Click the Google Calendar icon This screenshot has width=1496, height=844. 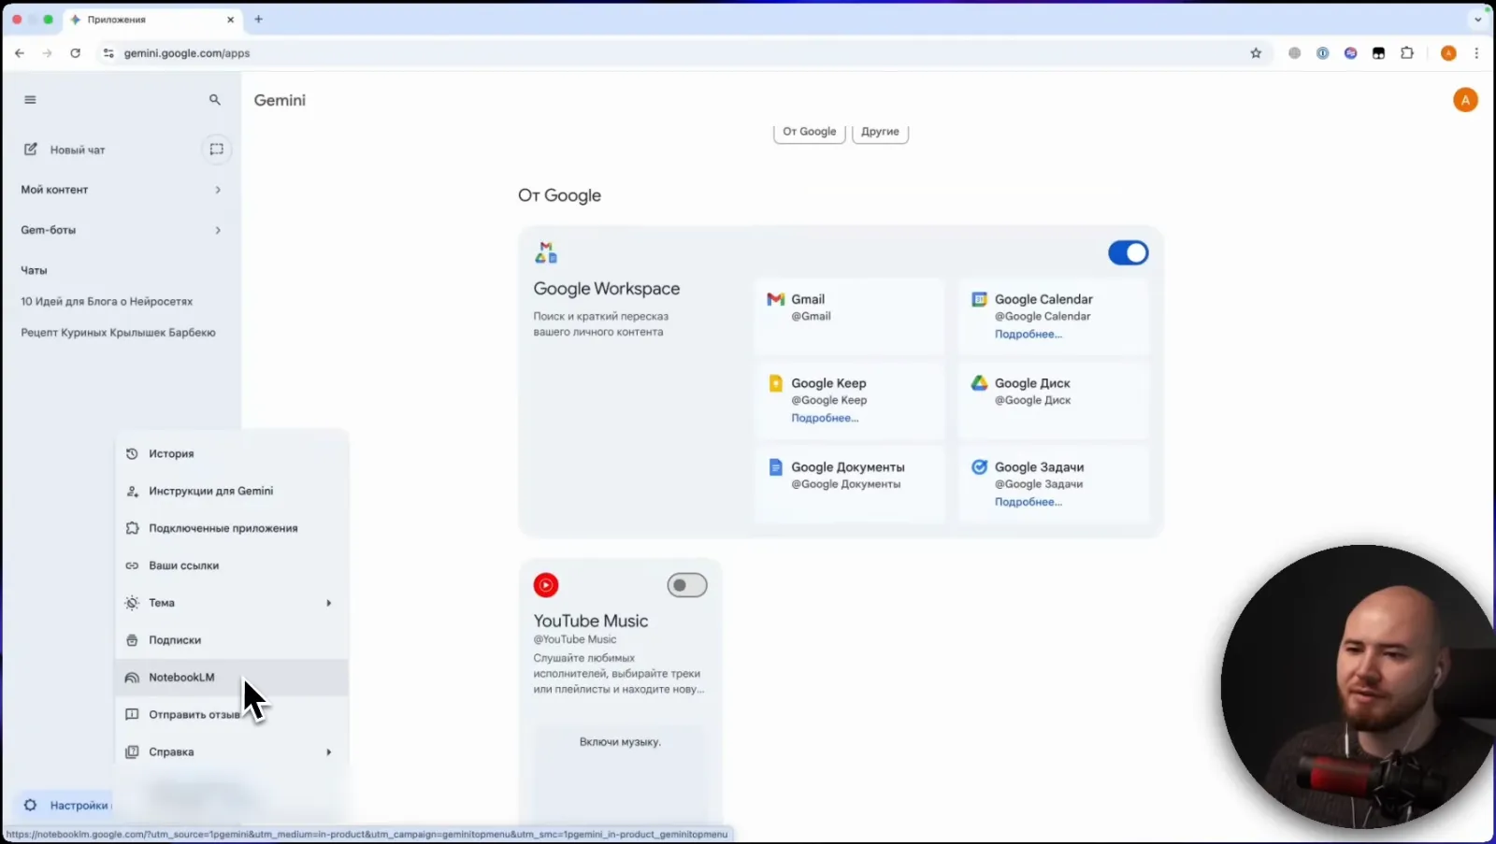click(x=979, y=299)
